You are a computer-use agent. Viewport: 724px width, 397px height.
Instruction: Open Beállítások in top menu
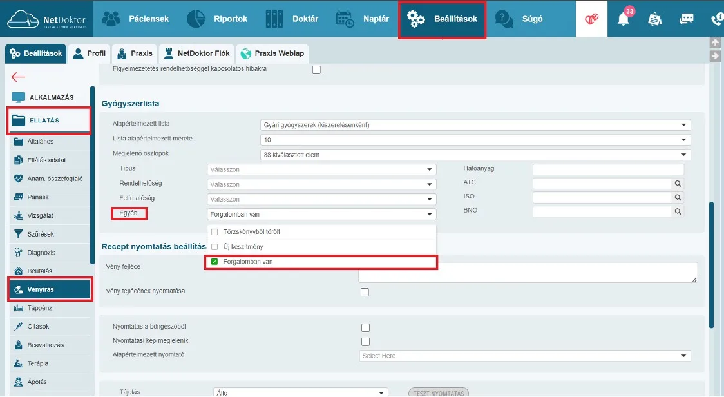[442, 19]
